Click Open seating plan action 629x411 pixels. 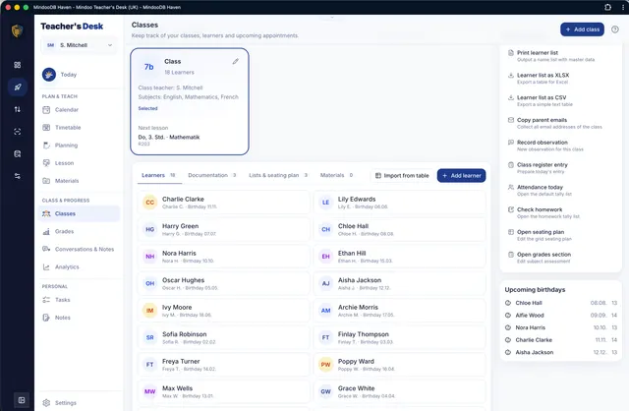[x=560, y=235]
